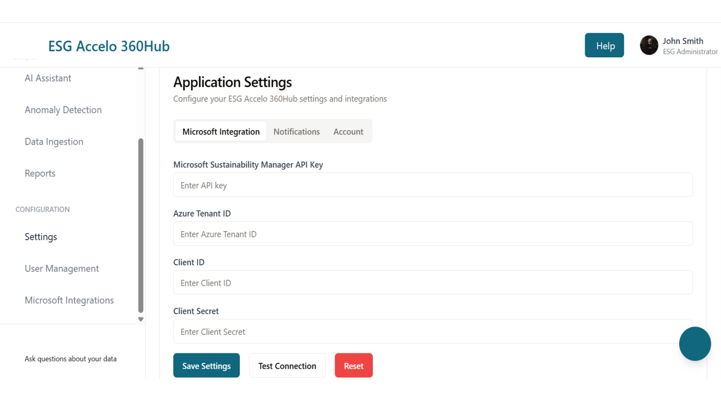
Task: Click the Application Settings heading
Action: (x=232, y=82)
